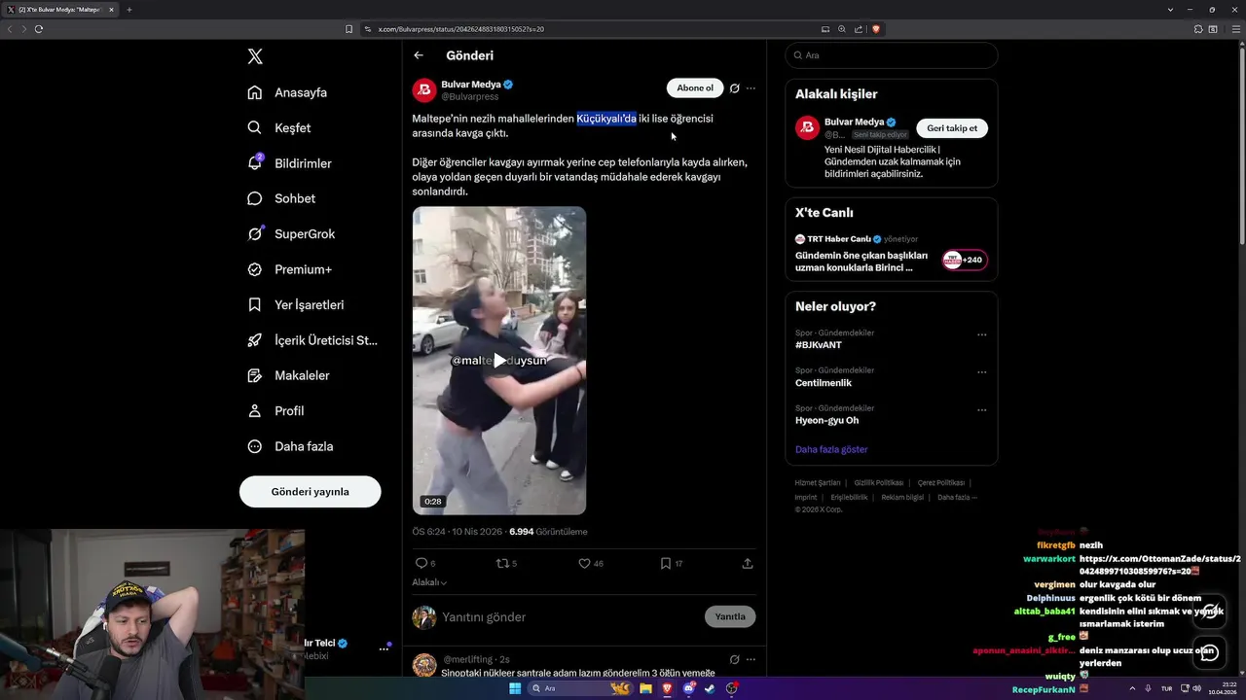1246x700 pixels.
Task: Click the Grok icon beside Abone ol
Action: pos(735,88)
